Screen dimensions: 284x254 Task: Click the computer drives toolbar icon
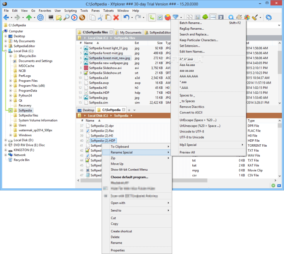[x=51, y=17]
